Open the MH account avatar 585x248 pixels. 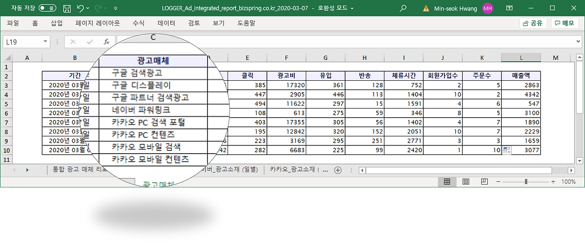pos(488,8)
